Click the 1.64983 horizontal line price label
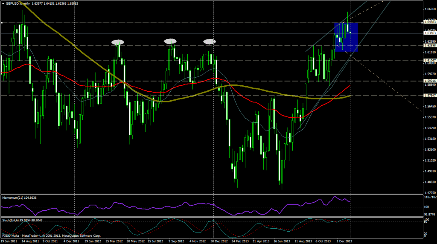The width and height of the screenshot is (437, 244). point(429,22)
